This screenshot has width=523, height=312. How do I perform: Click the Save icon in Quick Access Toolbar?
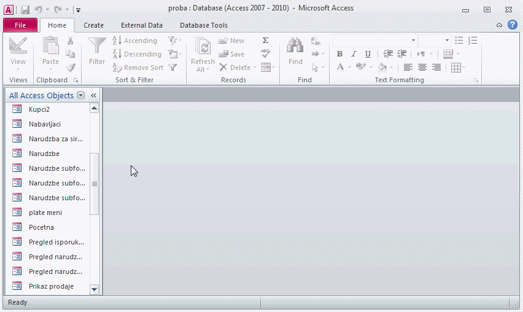coord(25,10)
